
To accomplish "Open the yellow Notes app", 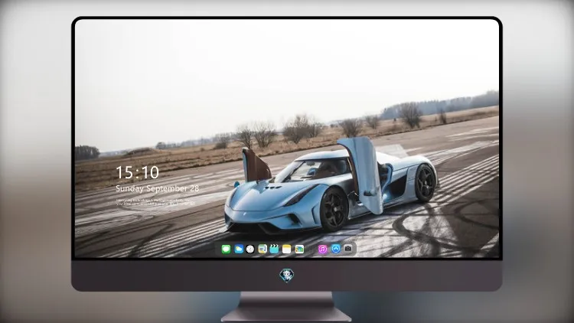I will (x=287, y=249).
